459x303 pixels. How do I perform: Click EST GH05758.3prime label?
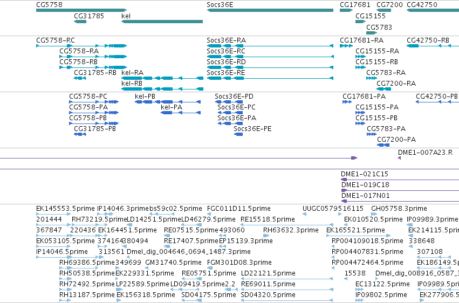(x=399, y=209)
